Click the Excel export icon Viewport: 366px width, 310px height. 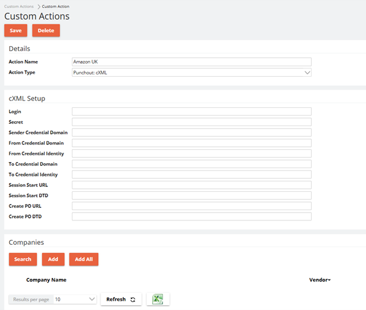[158, 299]
